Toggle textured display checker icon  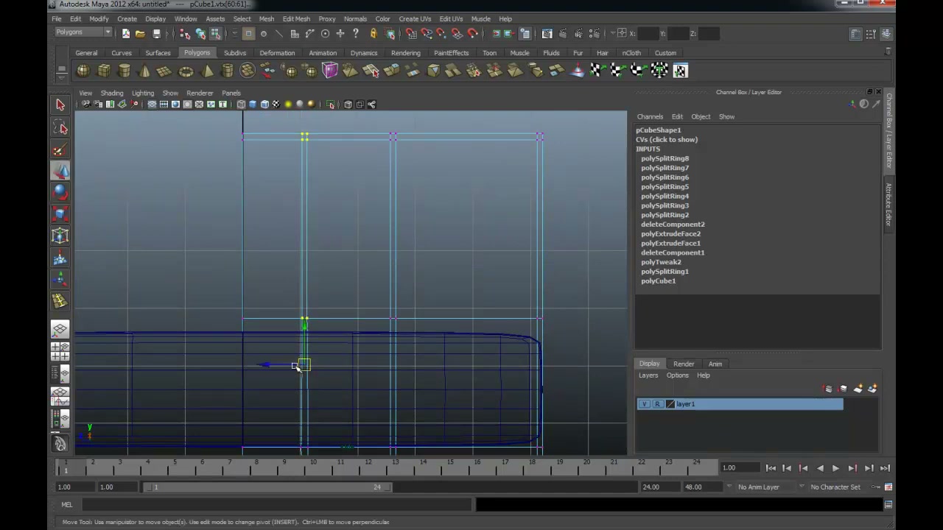click(x=276, y=105)
